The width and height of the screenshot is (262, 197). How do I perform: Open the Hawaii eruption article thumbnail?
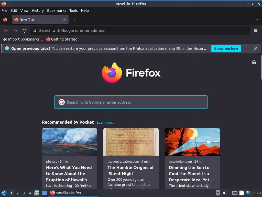(x=70, y=142)
